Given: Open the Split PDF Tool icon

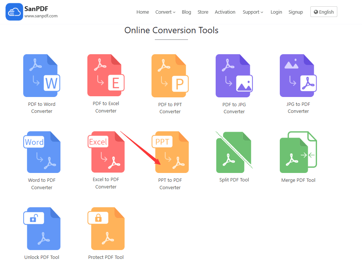Looking at the screenshot, I should point(234,152).
